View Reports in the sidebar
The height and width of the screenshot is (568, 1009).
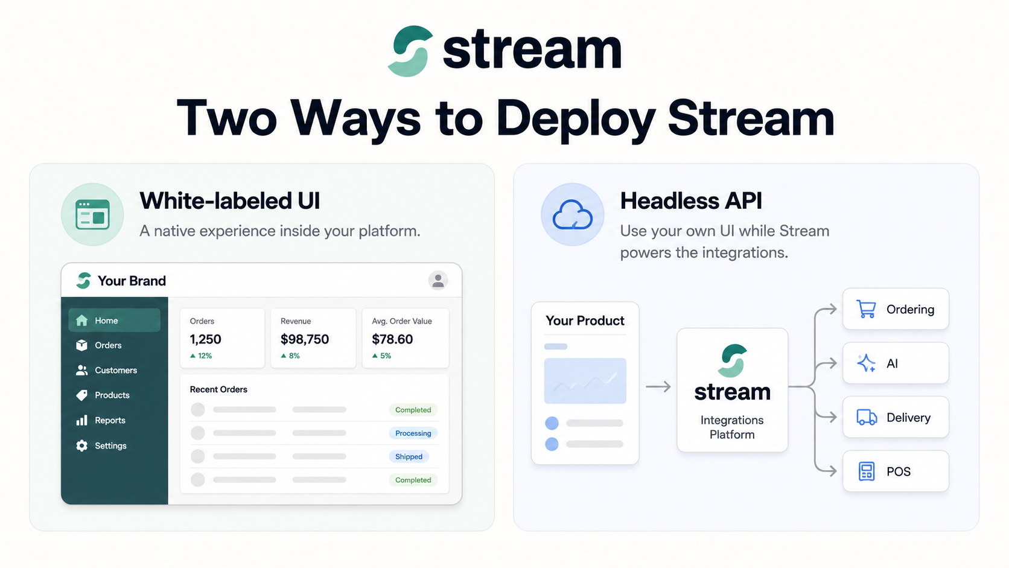pyautogui.click(x=115, y=420)
